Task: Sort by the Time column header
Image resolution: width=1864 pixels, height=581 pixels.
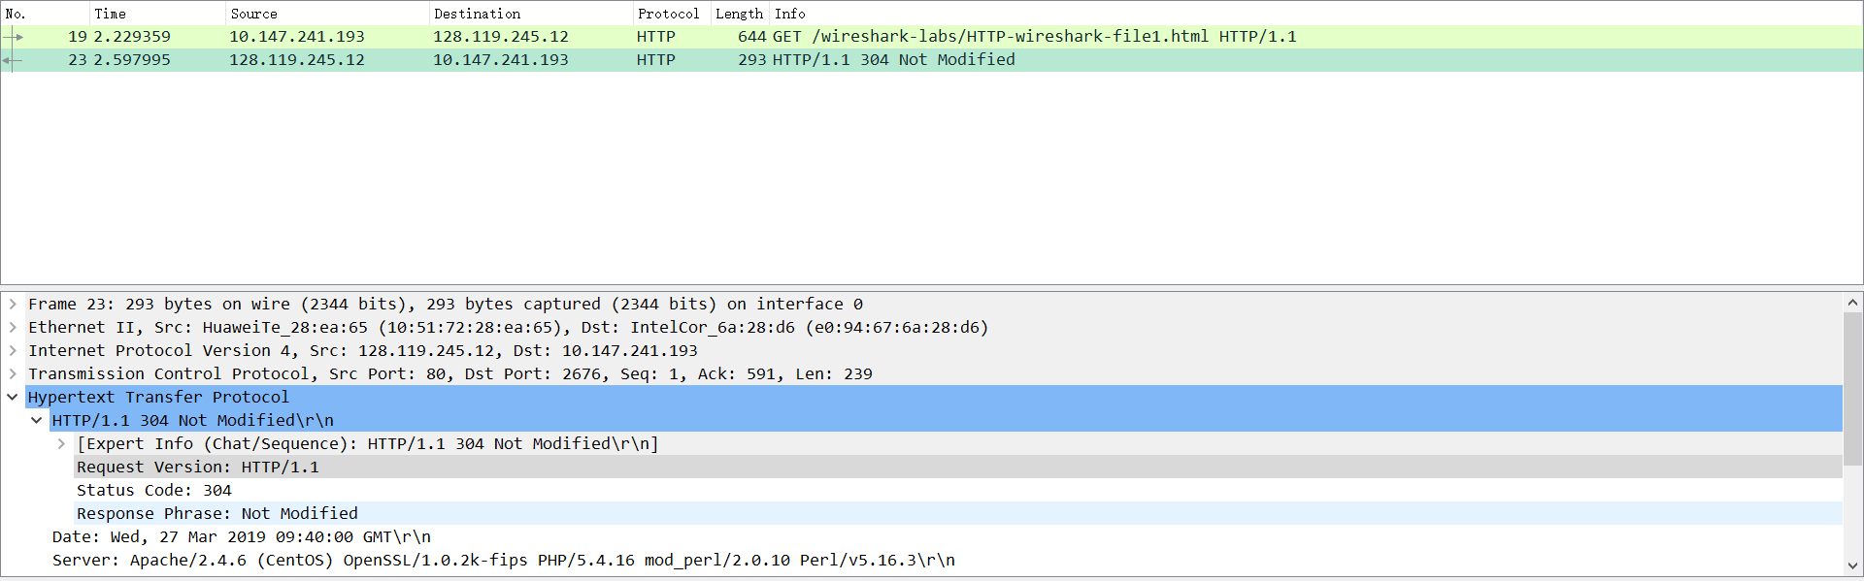Action: tap(157, 14)
